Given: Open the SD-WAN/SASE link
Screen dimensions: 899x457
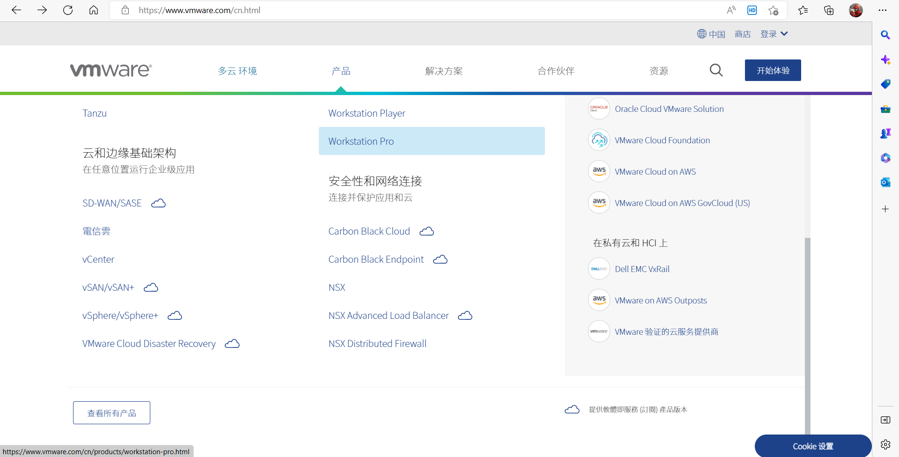Looking at the screenshot, I should pyautogui.click(x=112, y=203).
